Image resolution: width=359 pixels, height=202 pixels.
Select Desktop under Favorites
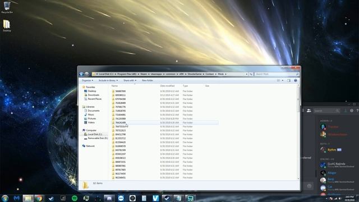click(x=90, y=91)
